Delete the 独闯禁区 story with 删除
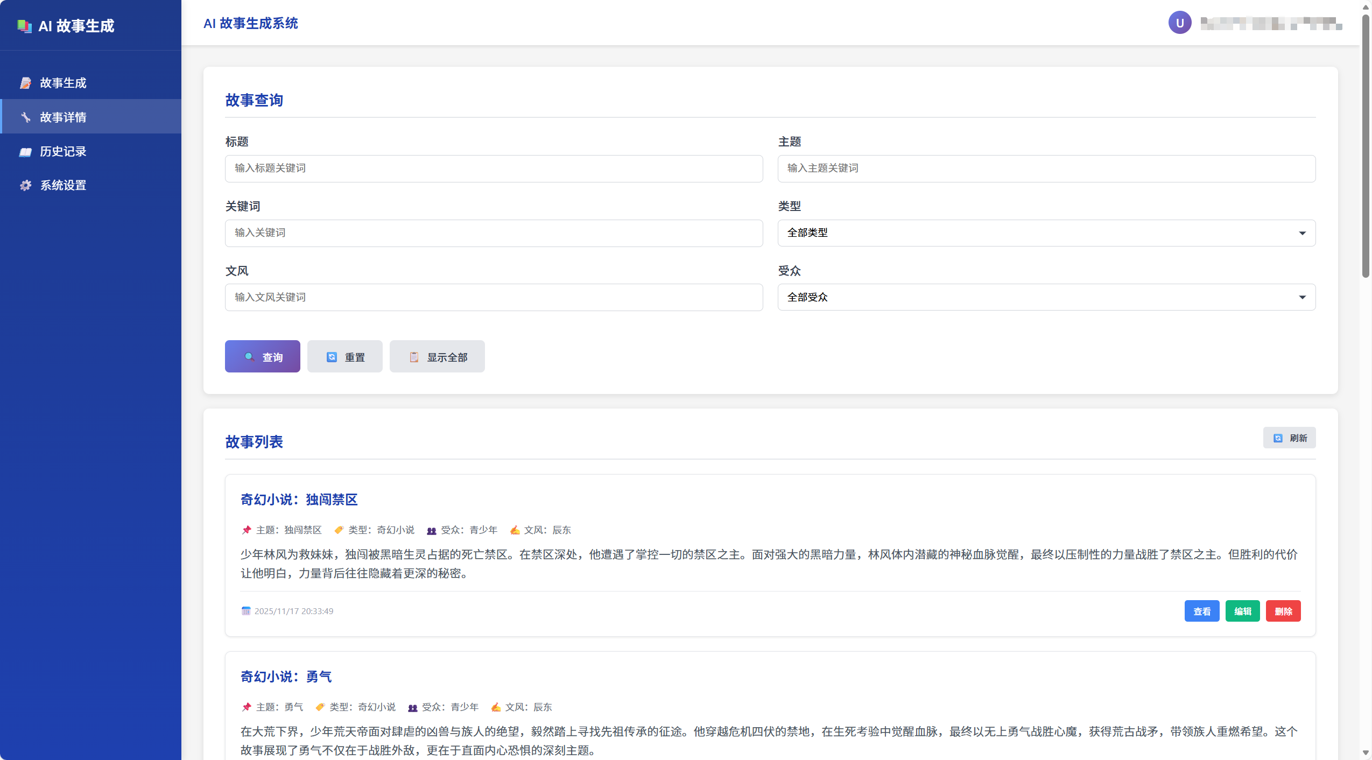Screen dimensions: 1372x760 pos(1283,611)
